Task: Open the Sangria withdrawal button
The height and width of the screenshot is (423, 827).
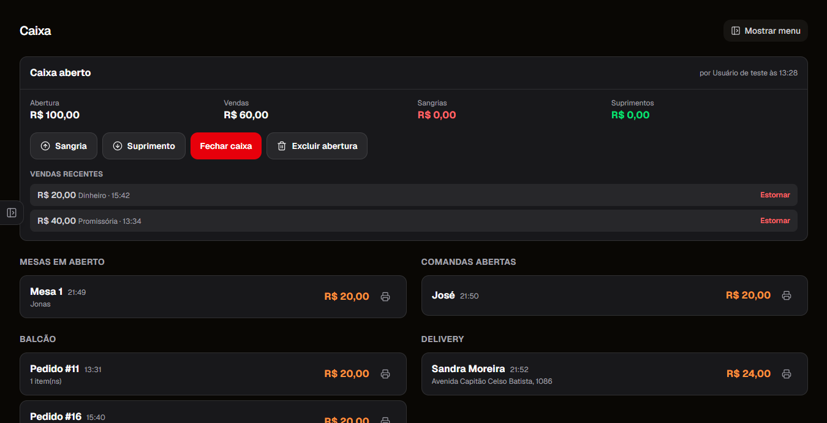Action: click(64, 146)
